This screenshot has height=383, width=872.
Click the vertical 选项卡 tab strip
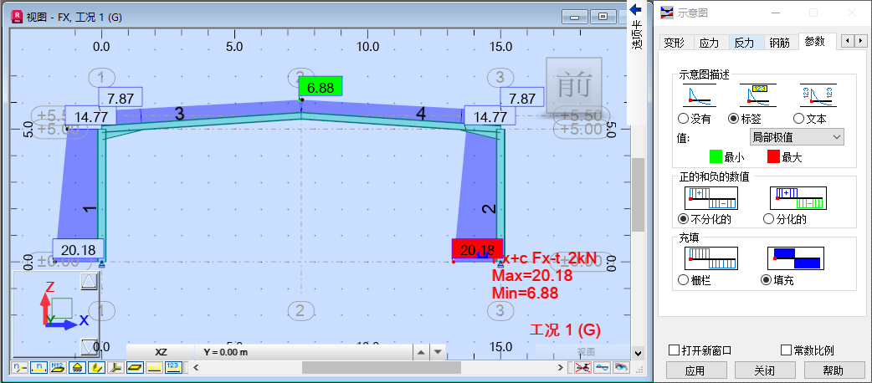point(637,35)
